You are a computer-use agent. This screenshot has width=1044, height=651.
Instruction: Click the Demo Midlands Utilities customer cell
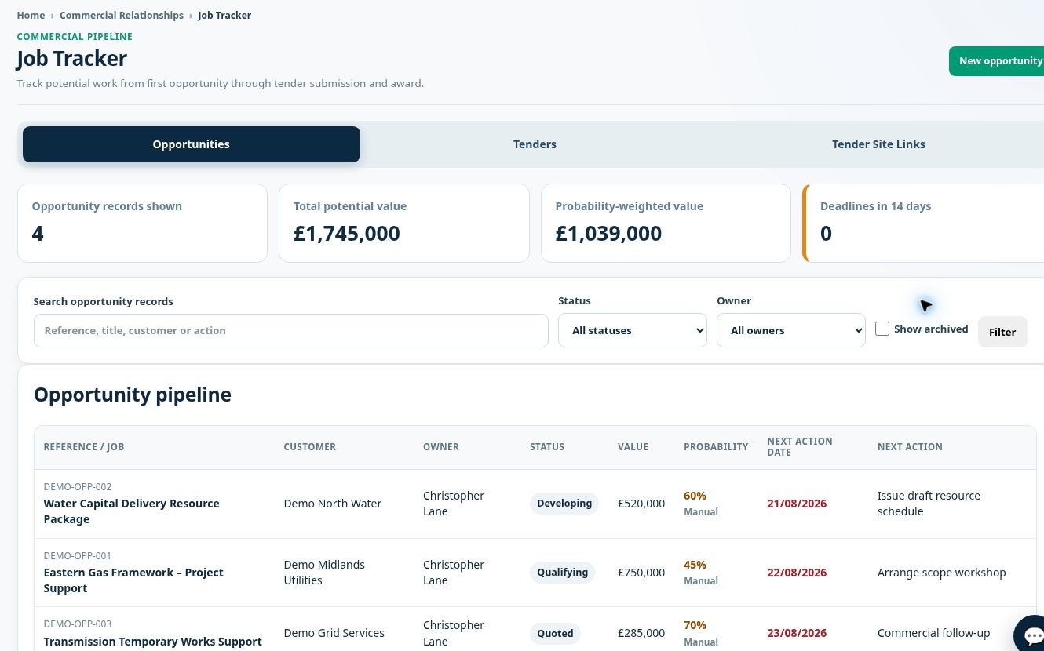[x=325, y=573]
